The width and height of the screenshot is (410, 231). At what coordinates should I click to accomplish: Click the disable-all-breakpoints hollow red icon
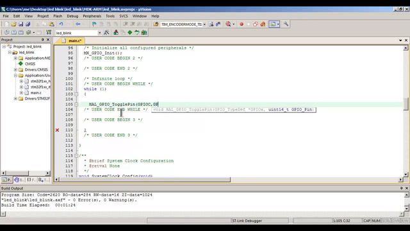[256, 24]
